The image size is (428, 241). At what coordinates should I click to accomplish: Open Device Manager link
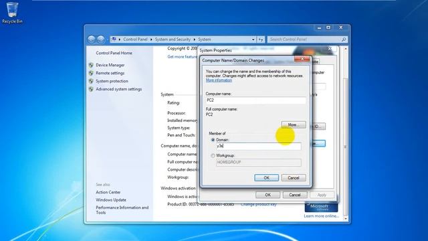pos(110,65)
